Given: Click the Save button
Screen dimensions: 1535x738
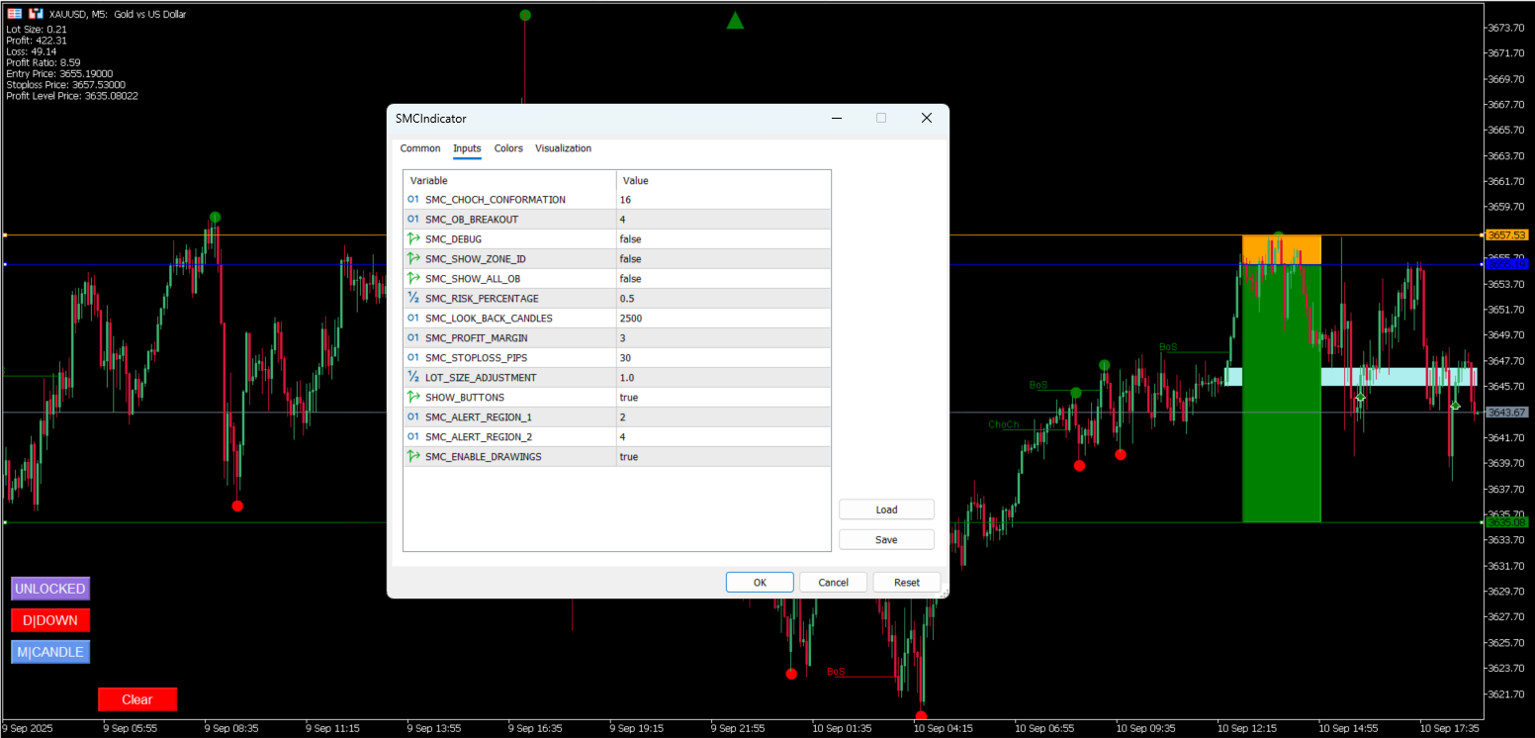Looking at the screenshot, I should tap(886, 539).
